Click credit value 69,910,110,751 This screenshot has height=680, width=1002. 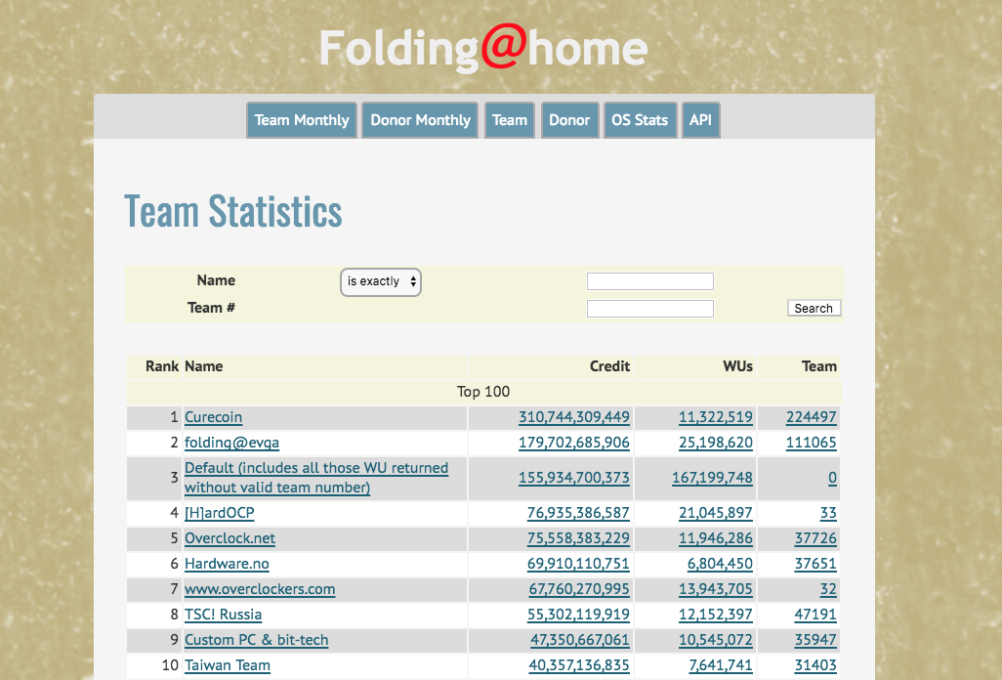(578, 565)
